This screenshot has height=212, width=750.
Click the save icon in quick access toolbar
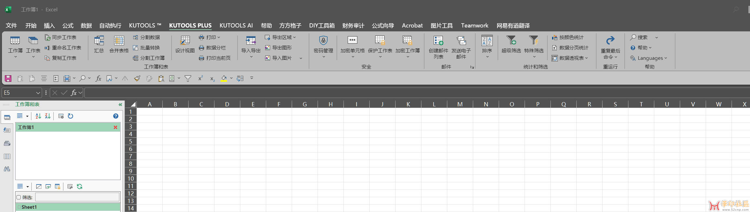point(8,79)
